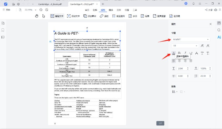Open the search icon in right sidebar
Screen dimensions: 222x129
pos(219,30)
